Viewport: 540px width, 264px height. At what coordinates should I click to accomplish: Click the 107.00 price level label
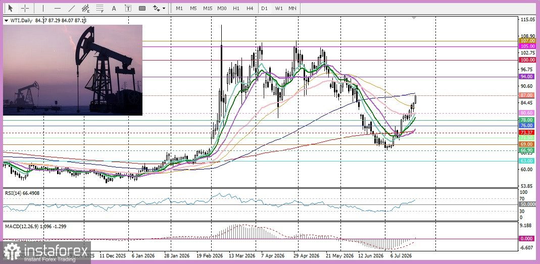(527, 40)
